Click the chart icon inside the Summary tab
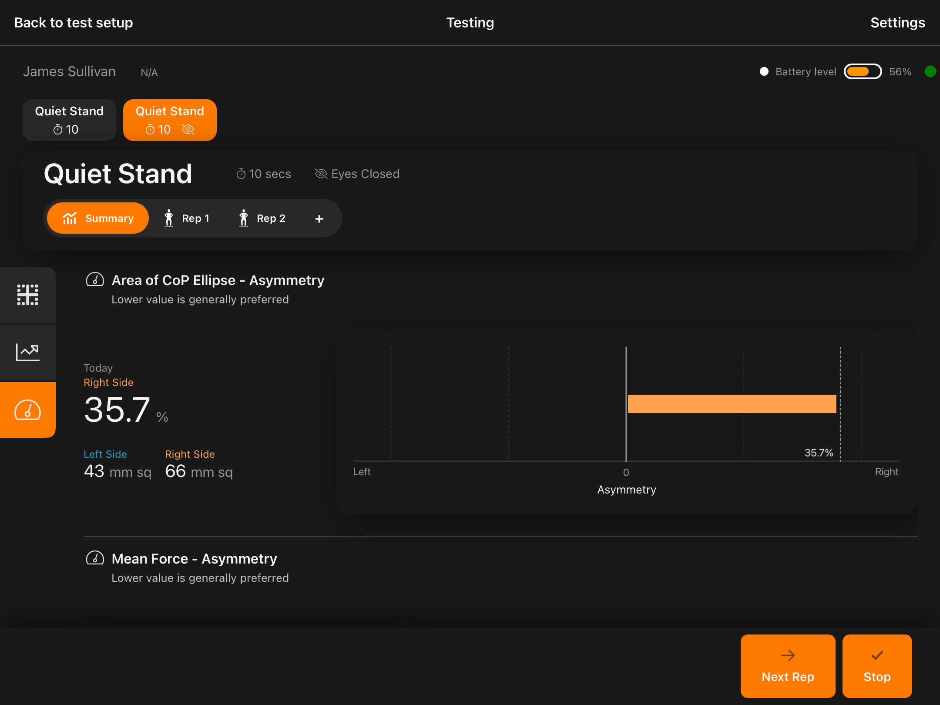The height and width of the screenshot is (705, 940). click(71, 218)
